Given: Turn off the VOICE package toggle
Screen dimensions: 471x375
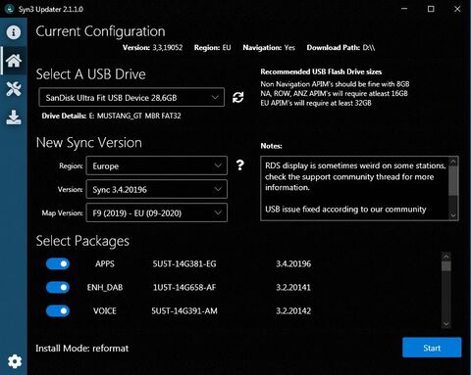Looking at the screenshot, I should click(58, 310).
